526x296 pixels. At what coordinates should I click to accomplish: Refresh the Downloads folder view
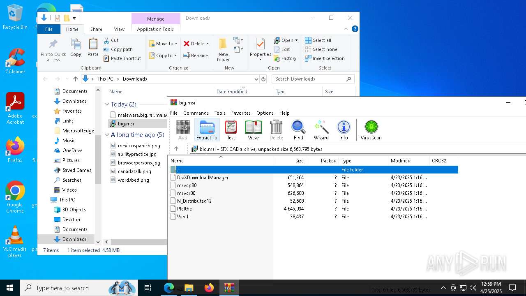(263, 79)
